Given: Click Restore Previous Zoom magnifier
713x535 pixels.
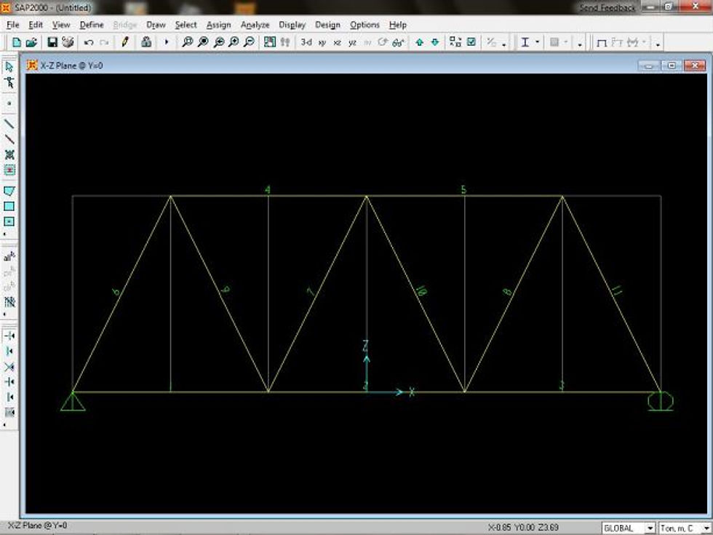Looking at the screenshot, I should tap(219, 42).
